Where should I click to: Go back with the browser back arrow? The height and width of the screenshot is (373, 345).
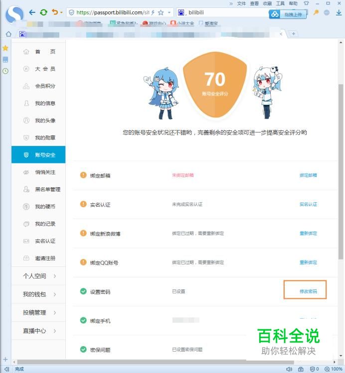click(32, 12)
